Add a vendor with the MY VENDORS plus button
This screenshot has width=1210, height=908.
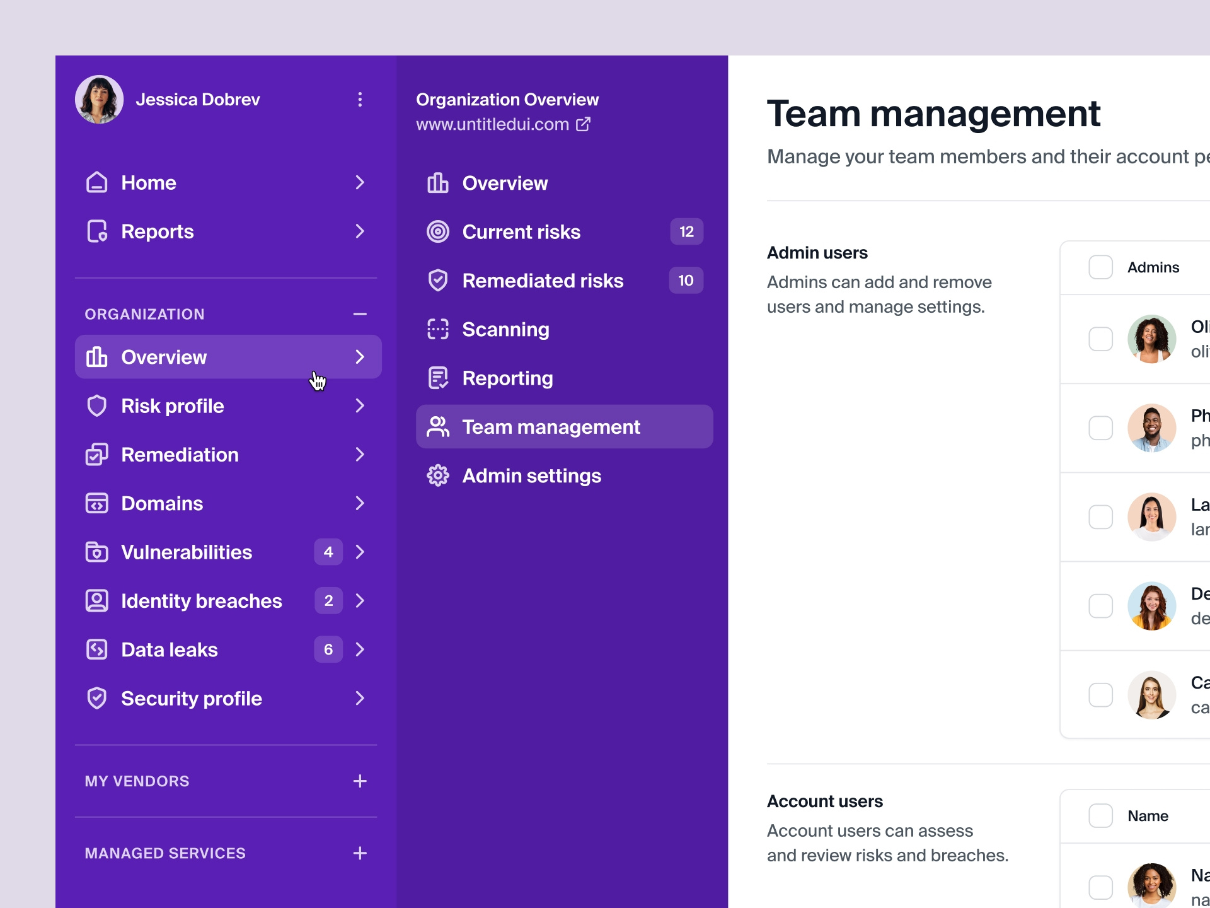tap(360, 781)
